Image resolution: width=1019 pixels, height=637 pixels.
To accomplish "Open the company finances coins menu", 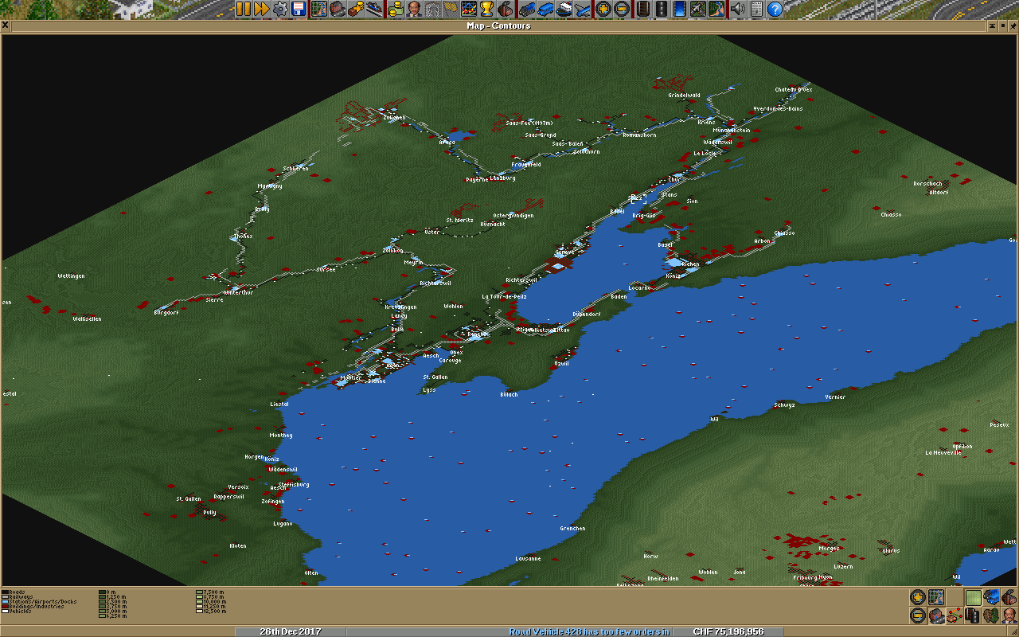I will (x=396, y=10).
